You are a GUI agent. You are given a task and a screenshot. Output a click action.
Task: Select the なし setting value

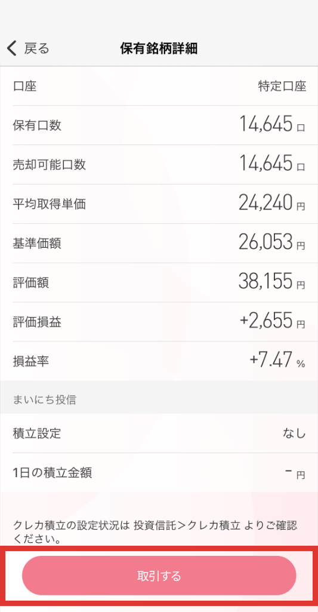pos(294,433)
